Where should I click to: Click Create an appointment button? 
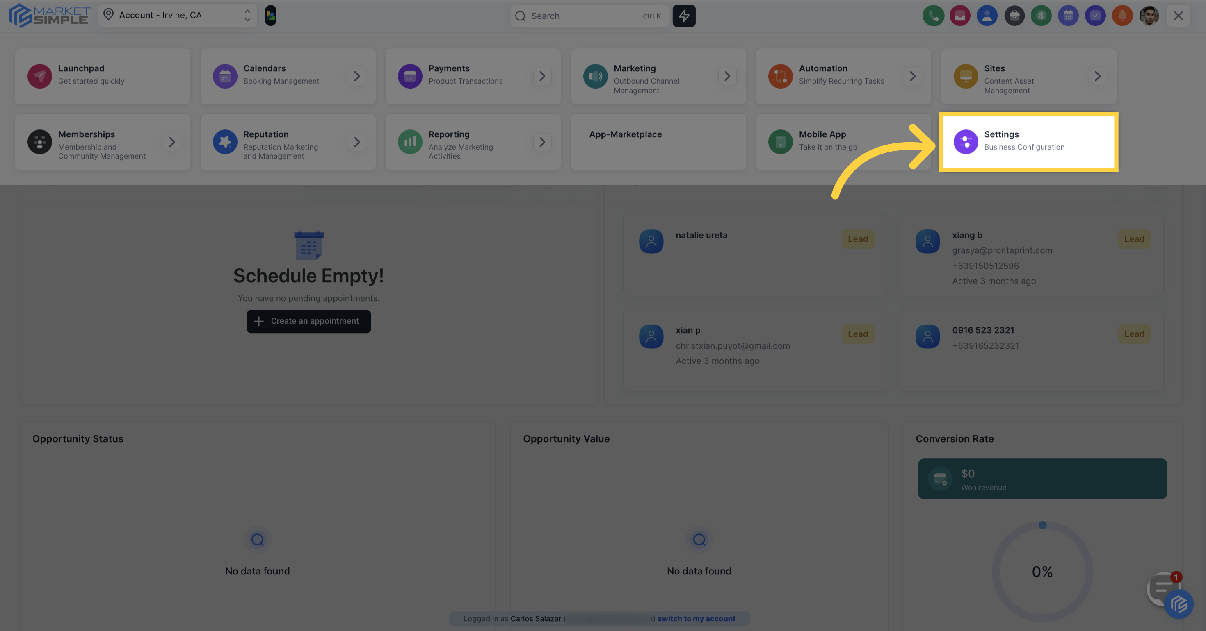(x=308, y=321)
